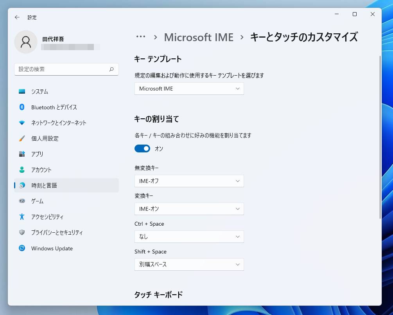Open the breadcrumb overflow menu (...)
The width and height of the screenshot is (393, 315).
tap(140, 37)
